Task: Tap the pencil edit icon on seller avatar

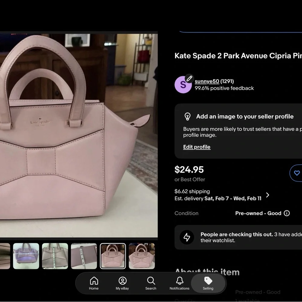Action: coord(189,78)
